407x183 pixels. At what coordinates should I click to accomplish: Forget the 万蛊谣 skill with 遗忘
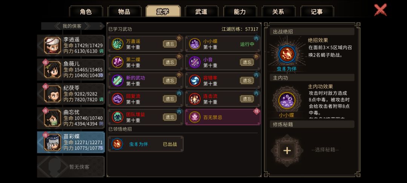coord(170,44)
